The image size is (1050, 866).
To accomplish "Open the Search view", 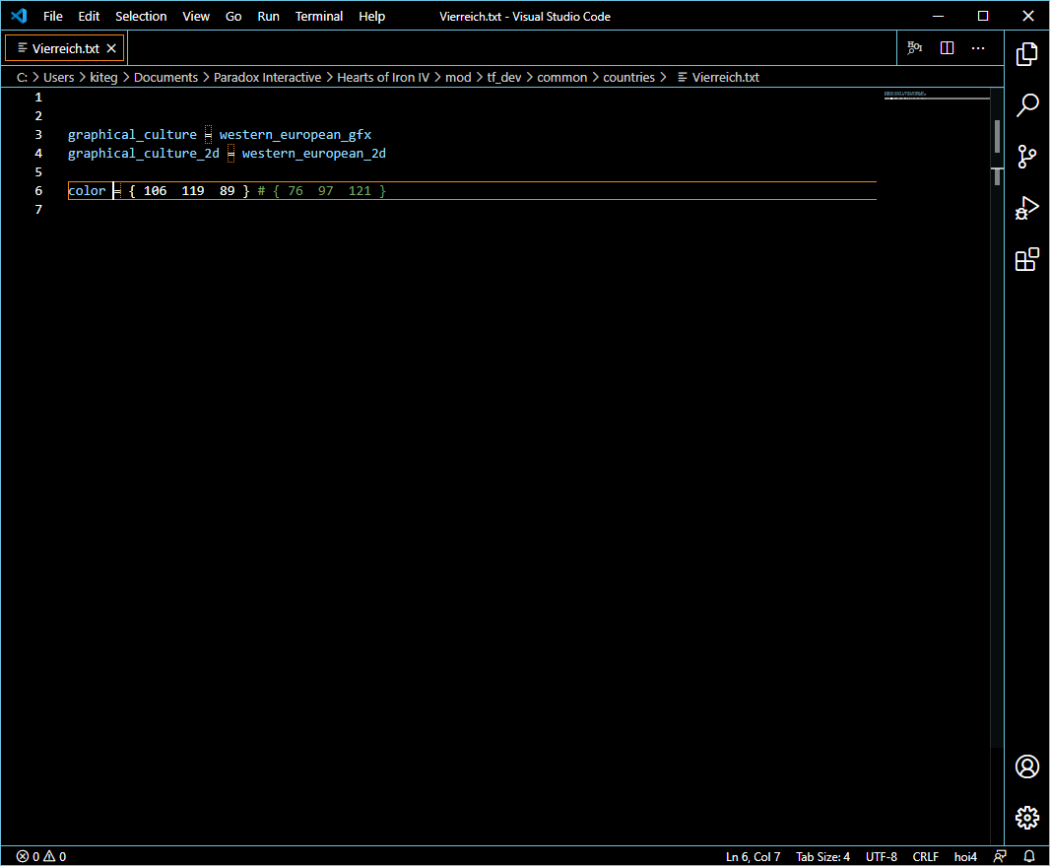I will click(x=1026, y=105).
